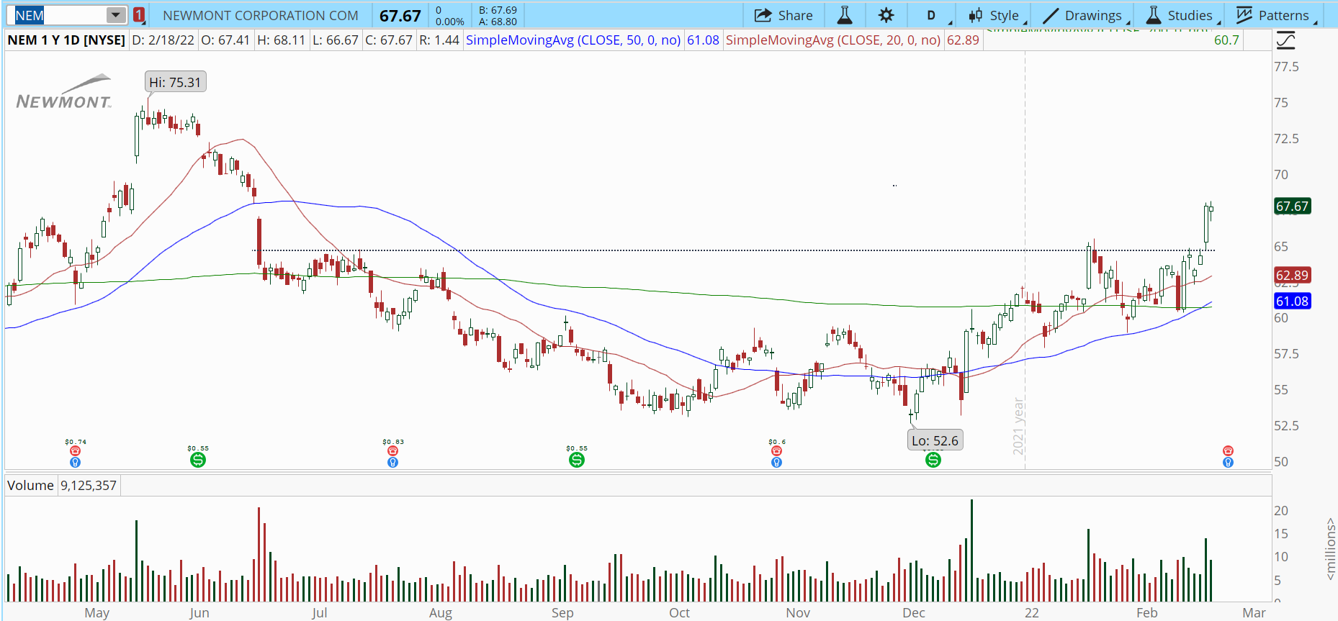Click the 'L: 66.67' low value
The width and height of the screenshot is (1338, 621).
pos(336,40)
